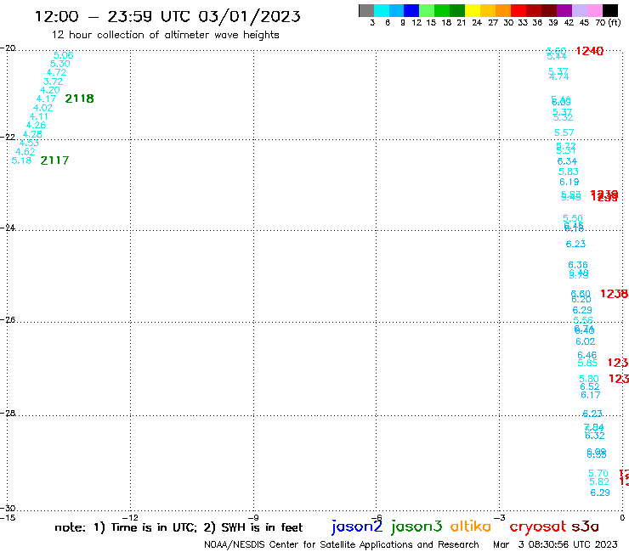Click the wave height value 5.06
This screenshot has height=552, width=629.
(x=64, y=55)
